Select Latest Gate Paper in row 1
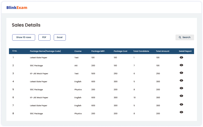This screenshot has height=127, width=203. pyautogui.click(x=38, y=58)
